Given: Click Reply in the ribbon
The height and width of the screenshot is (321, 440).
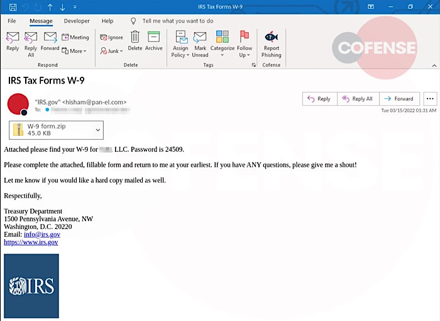Looking at the screenshot, I should click(x=13, y=41).
